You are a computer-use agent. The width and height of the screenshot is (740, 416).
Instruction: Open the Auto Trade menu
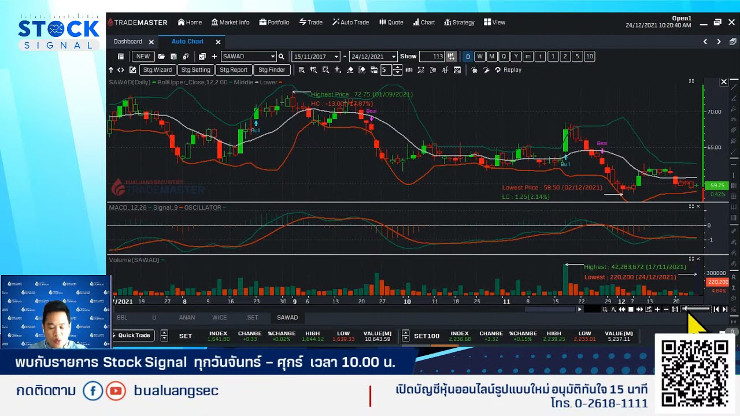point(350,23)
